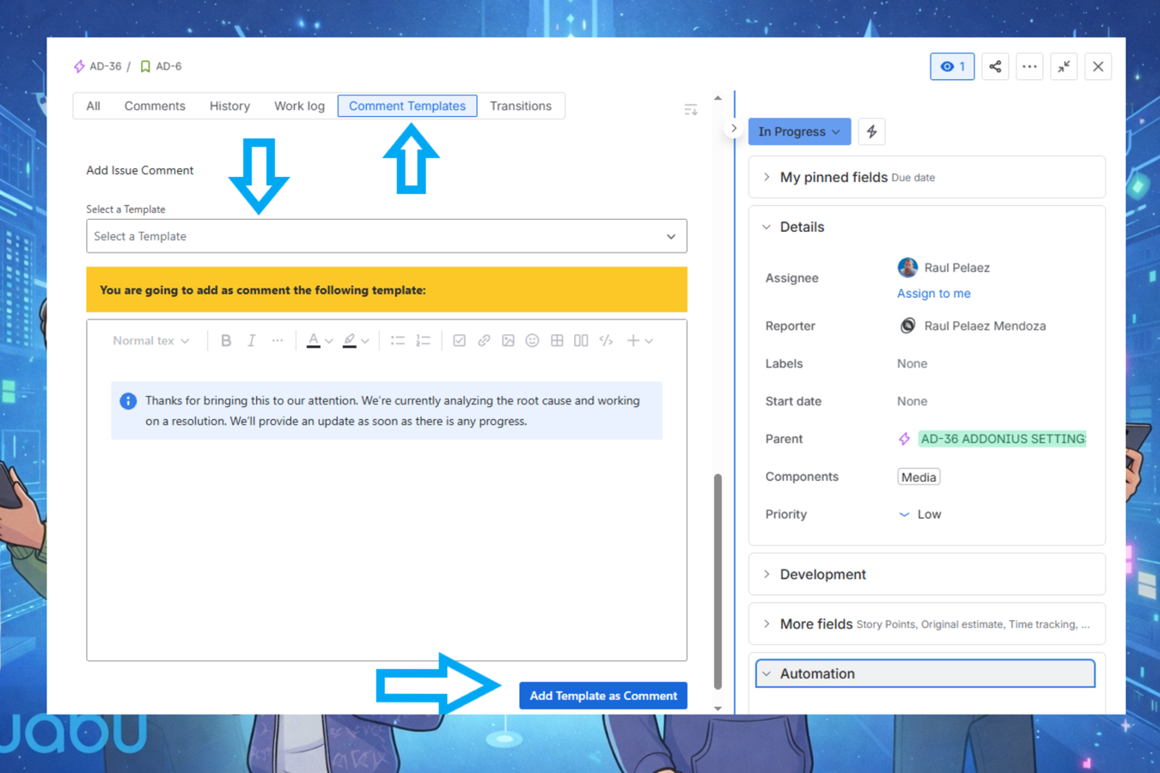Open the Select a Template dropdown
1160x773 pixels.
tap(386, 236)
